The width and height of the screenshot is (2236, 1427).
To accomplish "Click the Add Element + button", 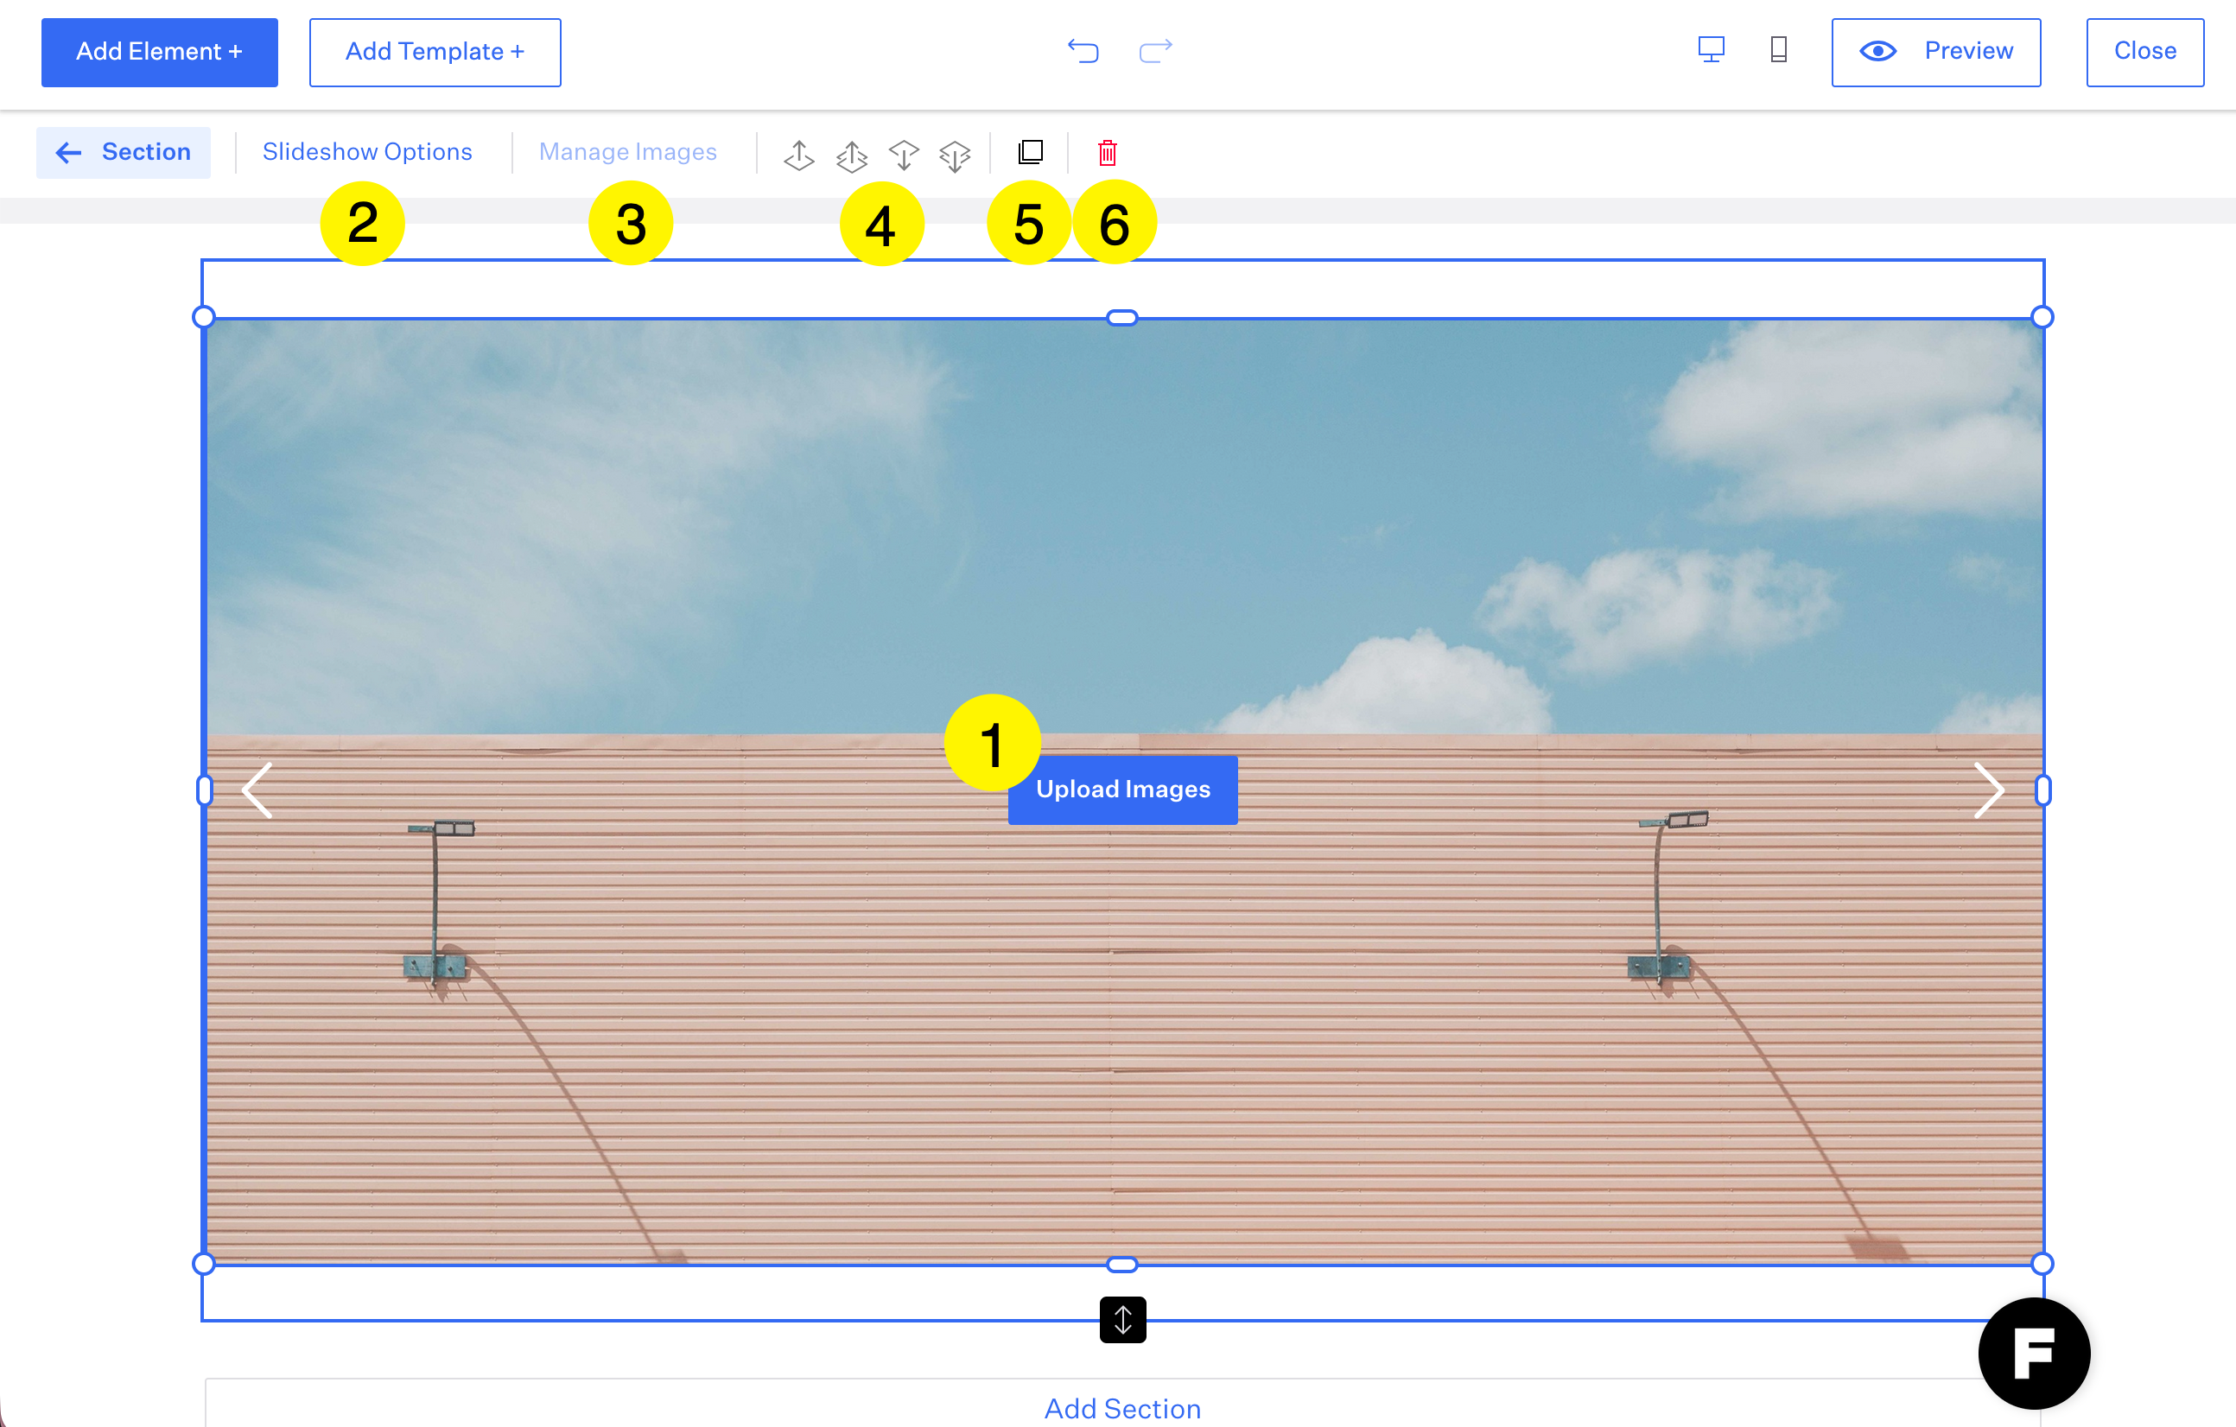I will (x=159, y=52).
